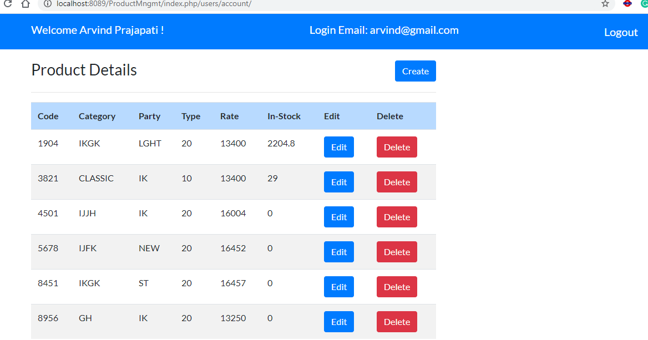Screen dimensions: 648x340
Task: Delete product with code 1904
Action: (397, 147)
